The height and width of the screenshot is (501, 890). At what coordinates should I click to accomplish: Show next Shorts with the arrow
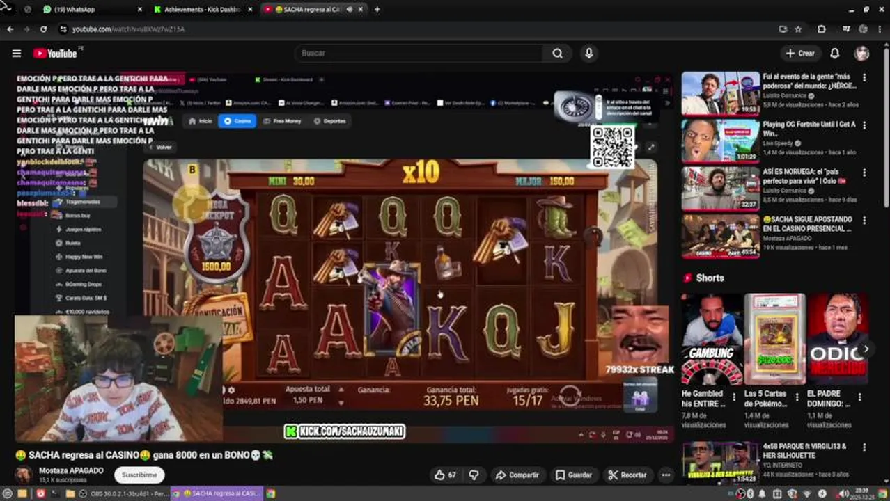[866, 349]
